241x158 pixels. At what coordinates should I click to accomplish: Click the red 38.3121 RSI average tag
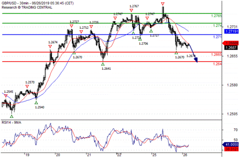231,149
